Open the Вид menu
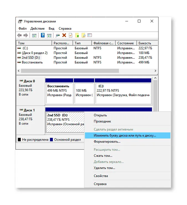 (x=51, y=29)
